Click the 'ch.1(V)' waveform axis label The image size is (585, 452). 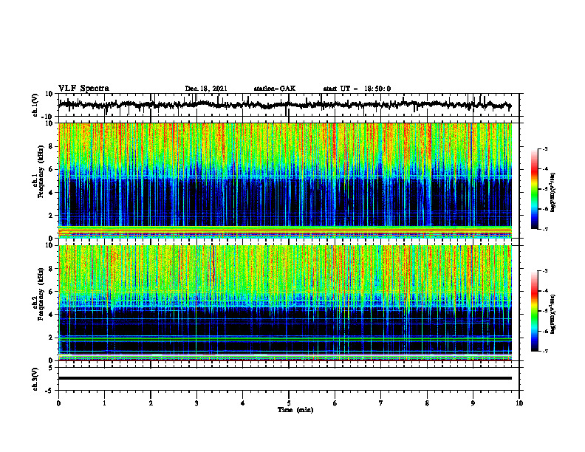click(x=35, y=105)
